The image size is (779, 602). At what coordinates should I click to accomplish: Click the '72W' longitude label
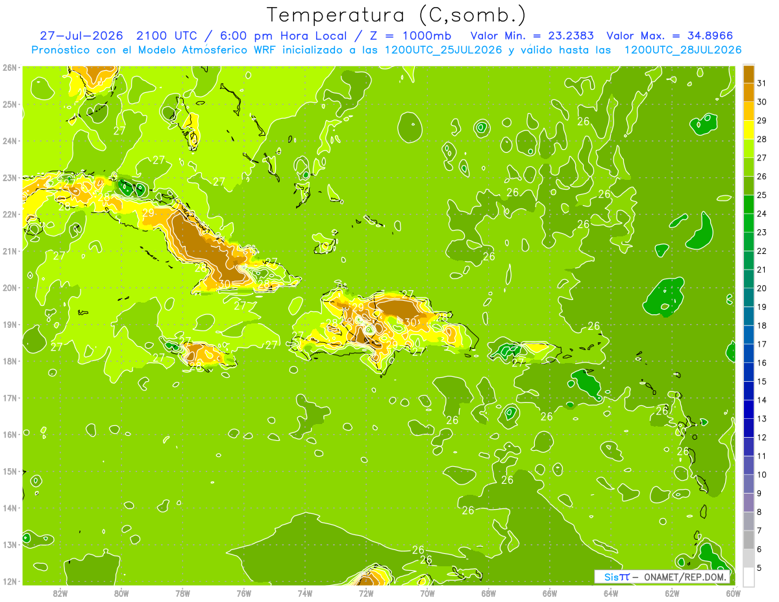point(366,593)
